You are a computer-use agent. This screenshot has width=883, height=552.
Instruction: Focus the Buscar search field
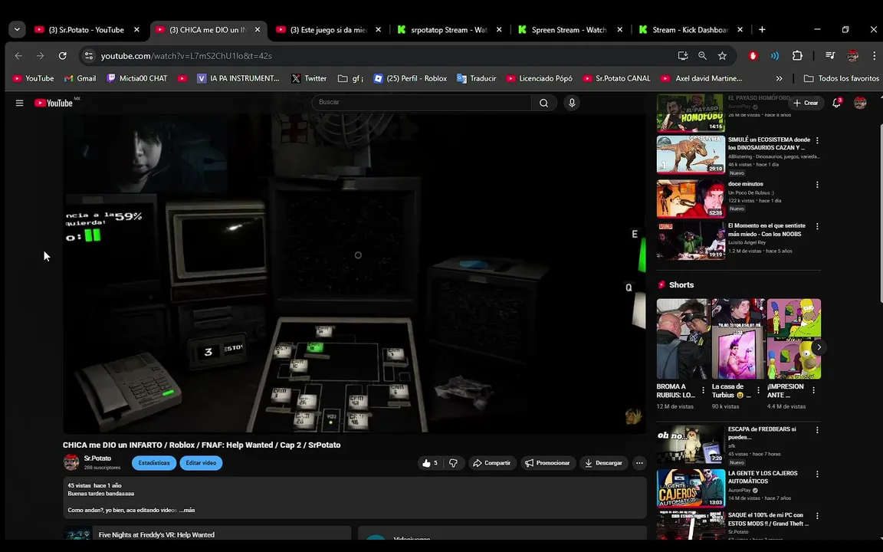tap(422, 103)
